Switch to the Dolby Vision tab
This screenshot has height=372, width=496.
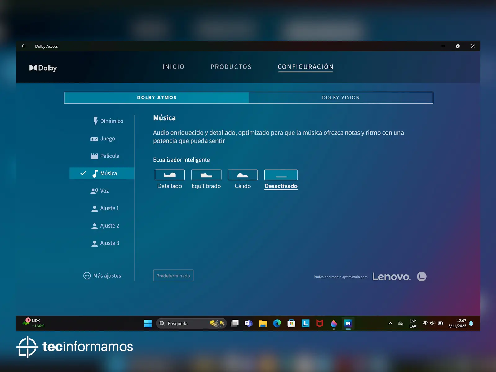tap(341, 98)
